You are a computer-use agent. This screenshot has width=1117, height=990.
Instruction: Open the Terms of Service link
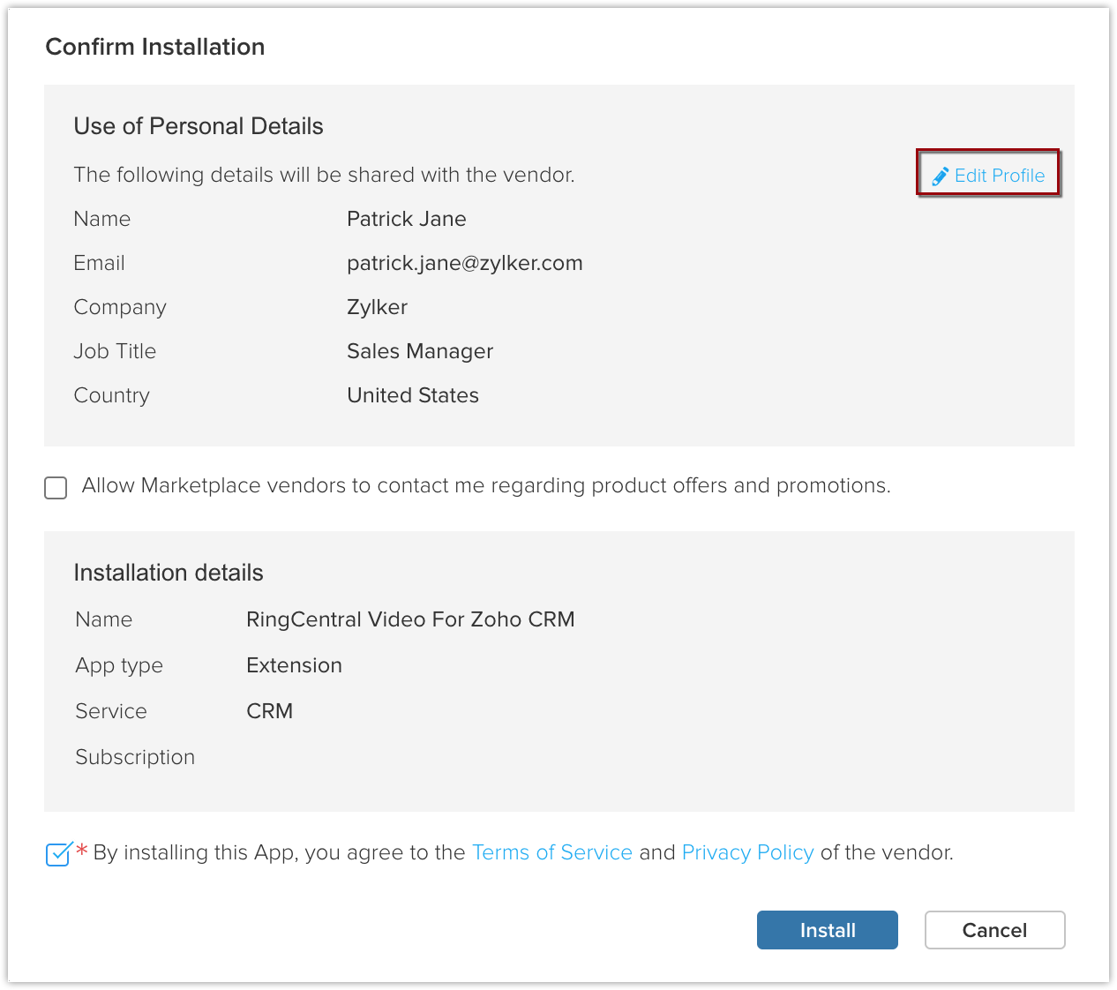coord(552,852)
